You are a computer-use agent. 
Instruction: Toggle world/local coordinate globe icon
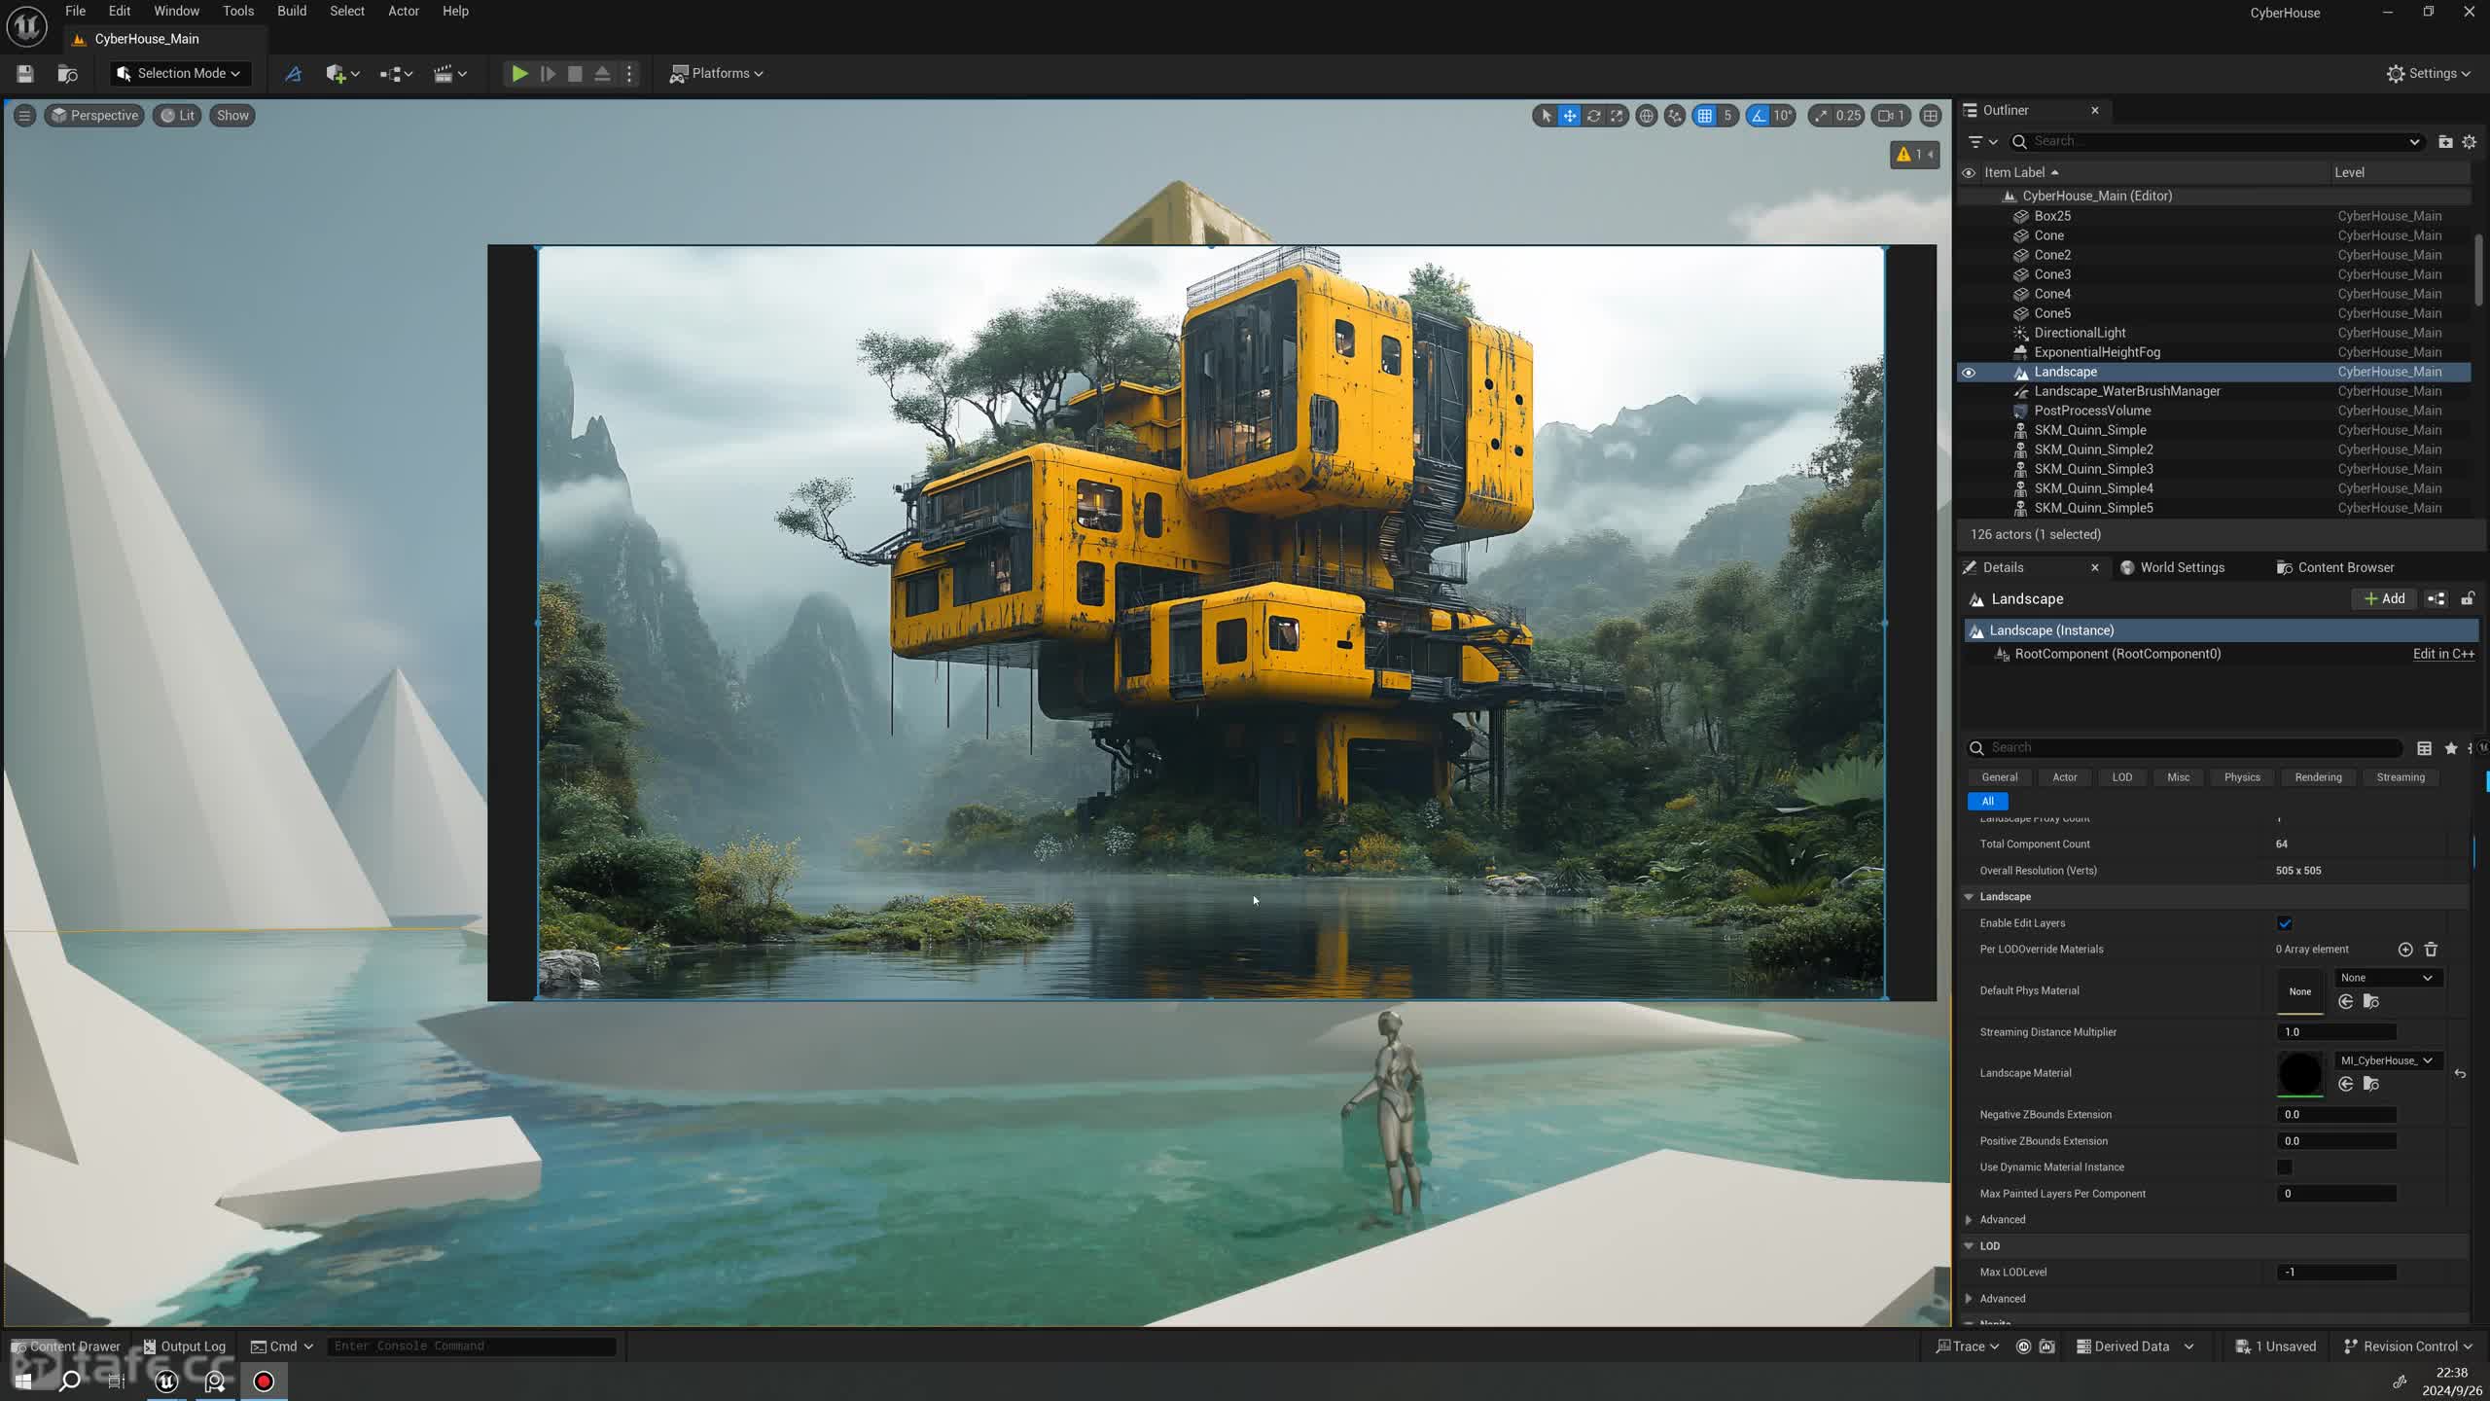[1646, 115]
